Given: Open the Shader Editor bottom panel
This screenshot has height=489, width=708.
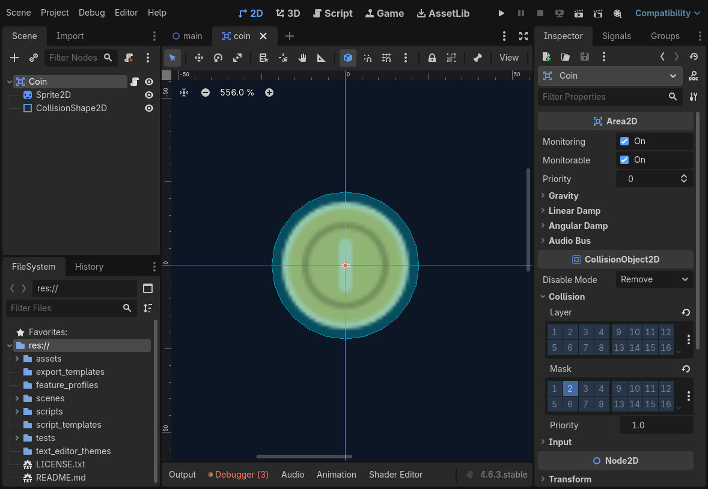Looking at the screenshot, I should point(395,475).
